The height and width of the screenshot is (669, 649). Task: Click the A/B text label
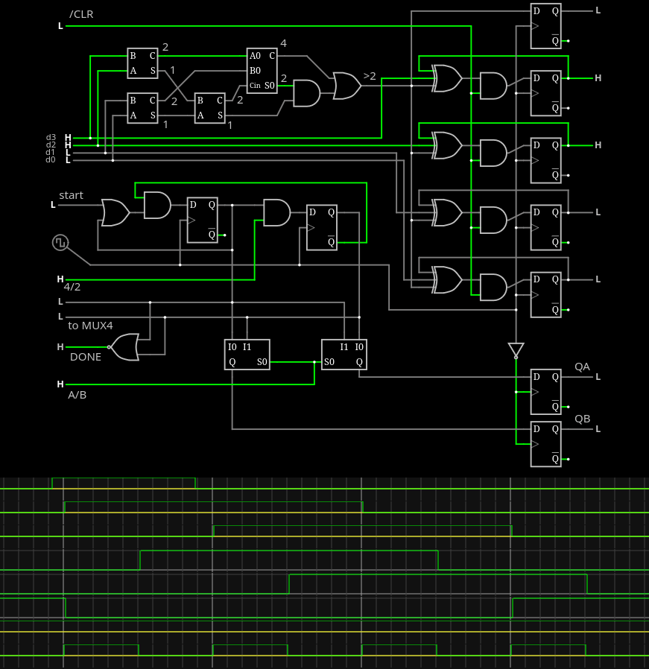77,395
